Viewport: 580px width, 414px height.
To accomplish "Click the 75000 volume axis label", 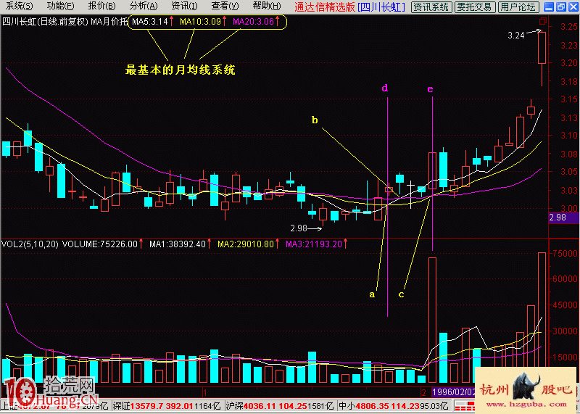I will (565, 254).
